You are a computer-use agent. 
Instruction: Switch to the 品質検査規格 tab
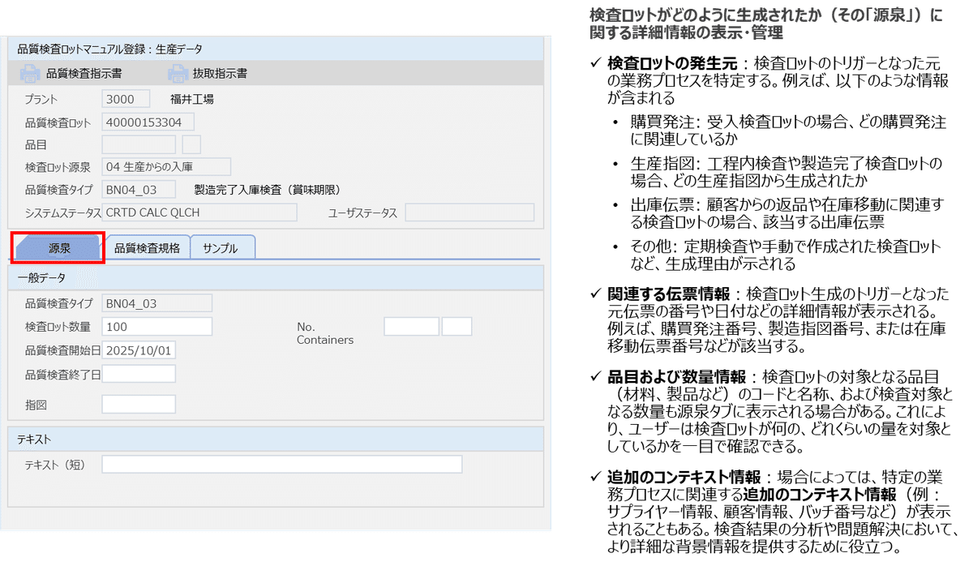click(148, 247)
